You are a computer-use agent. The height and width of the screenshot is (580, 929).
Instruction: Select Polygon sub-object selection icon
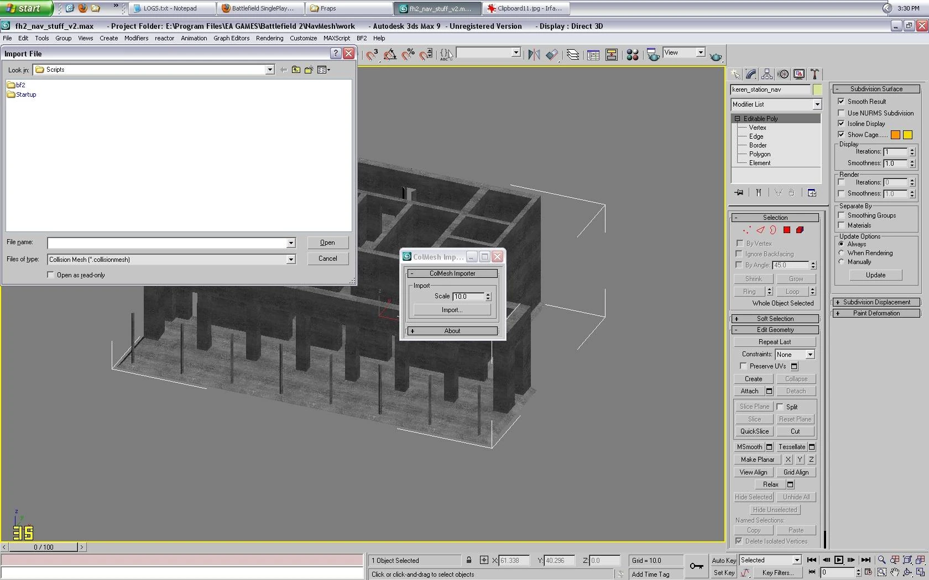pyautogui.click(x=786, y=230)
